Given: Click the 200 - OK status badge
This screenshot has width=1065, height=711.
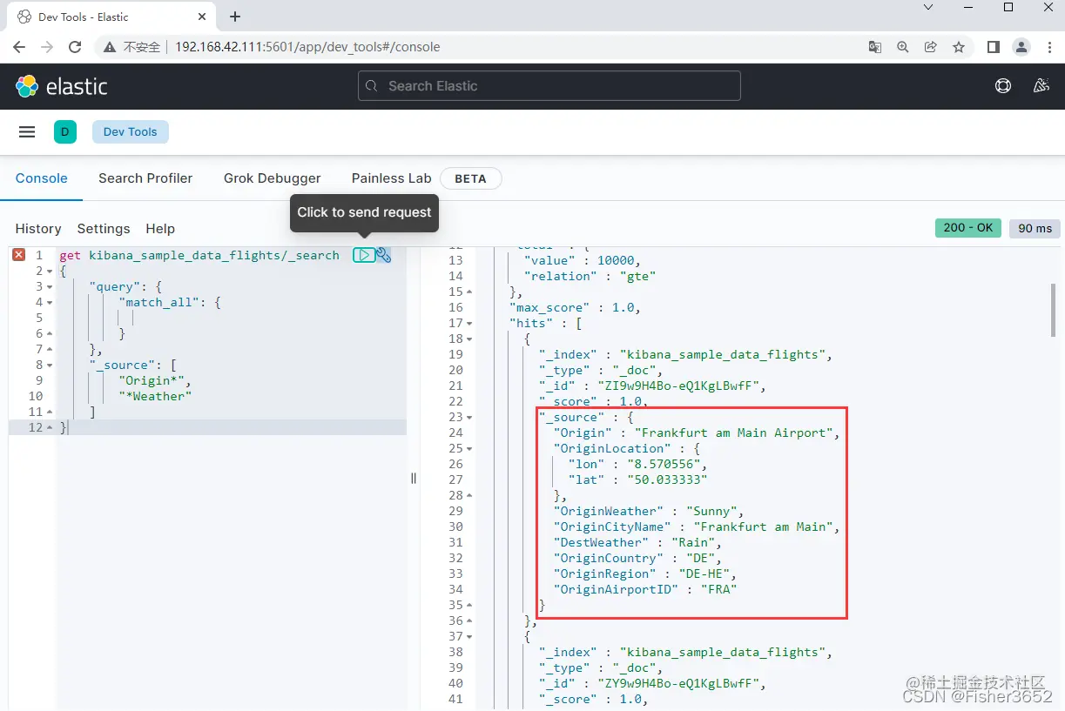Looking at the screenshot, I should [x=967, y=227].
